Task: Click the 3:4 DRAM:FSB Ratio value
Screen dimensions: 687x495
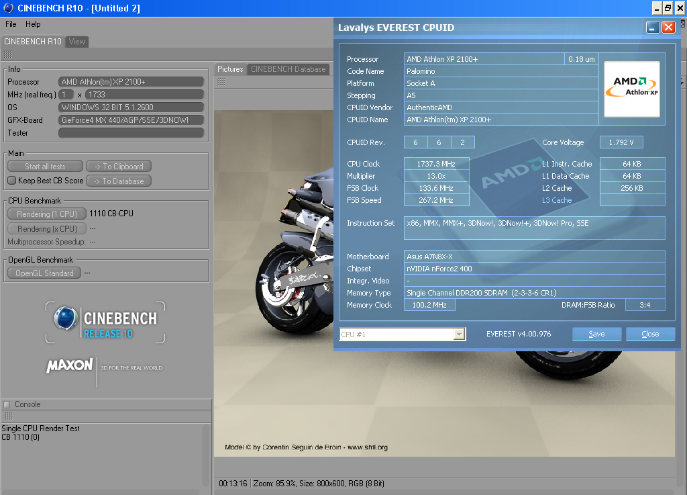Action: pos(645,305)
